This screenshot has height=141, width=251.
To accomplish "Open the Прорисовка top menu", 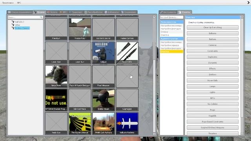I will tap(8, 3).
